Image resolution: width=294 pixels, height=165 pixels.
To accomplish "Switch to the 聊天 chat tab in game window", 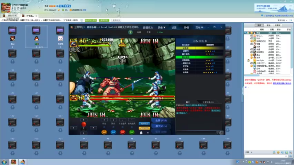I will [188, 102].
